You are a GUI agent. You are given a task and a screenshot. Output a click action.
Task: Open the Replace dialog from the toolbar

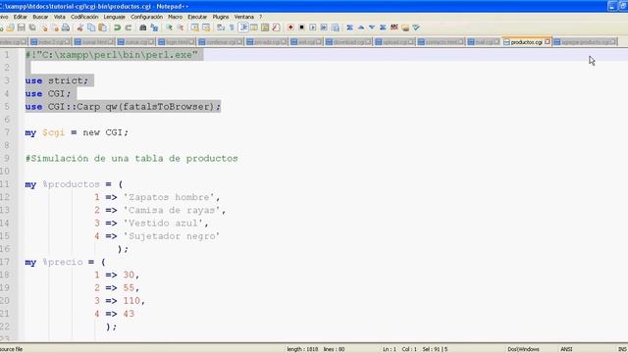point(154,27)
